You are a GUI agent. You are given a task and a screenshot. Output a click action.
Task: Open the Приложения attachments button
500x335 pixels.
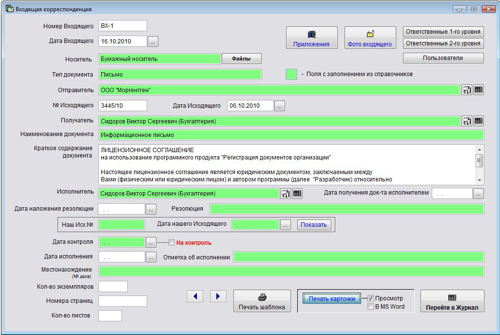coord(311,38)
